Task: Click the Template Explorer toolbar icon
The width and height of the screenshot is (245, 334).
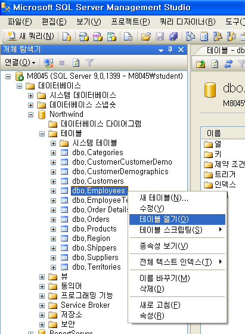Action: tap(232, 36)
